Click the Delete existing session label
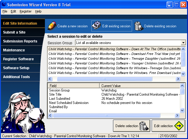This screenshot has width=188, height=139. 160,26
